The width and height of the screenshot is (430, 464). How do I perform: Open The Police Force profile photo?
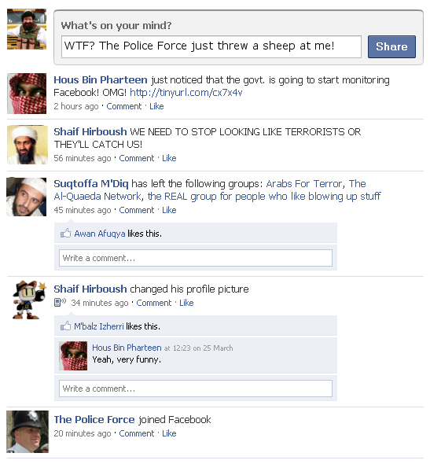coord(28,432)
